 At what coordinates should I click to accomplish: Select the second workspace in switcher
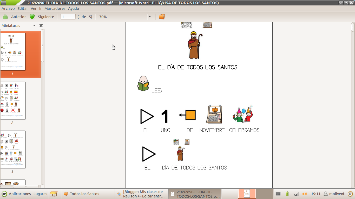click(265, 194)
